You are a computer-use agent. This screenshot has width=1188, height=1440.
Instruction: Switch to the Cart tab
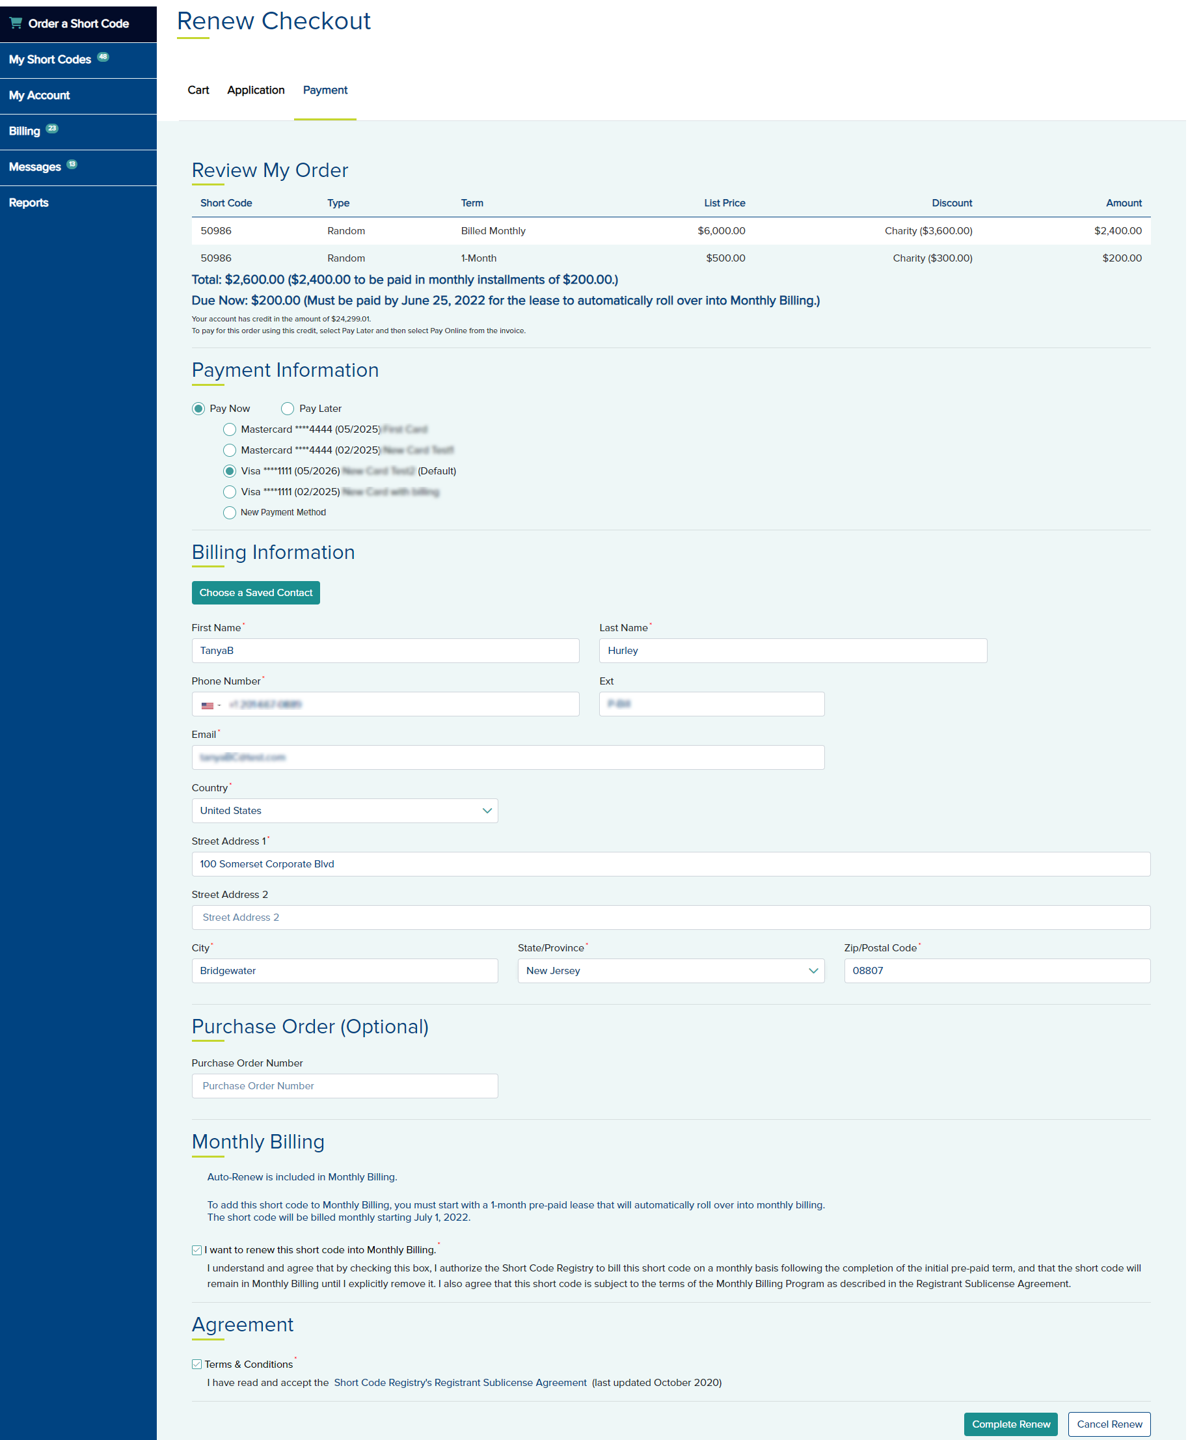coord(198,90)
